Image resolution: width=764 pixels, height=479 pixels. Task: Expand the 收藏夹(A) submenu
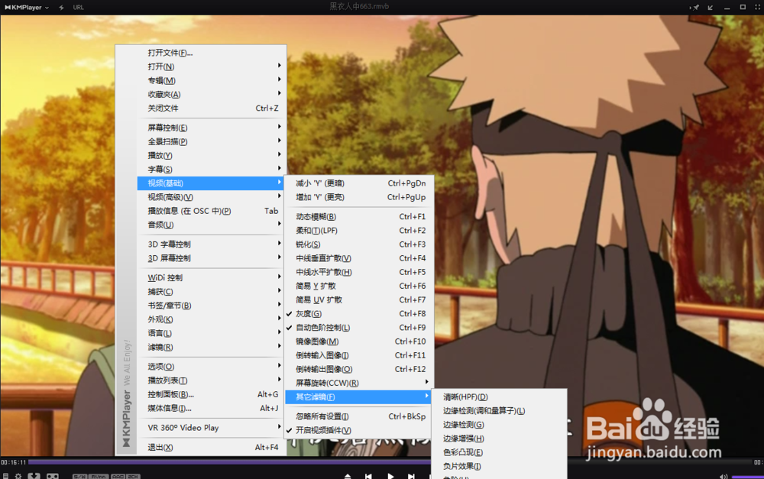click(x=212, y=94)
